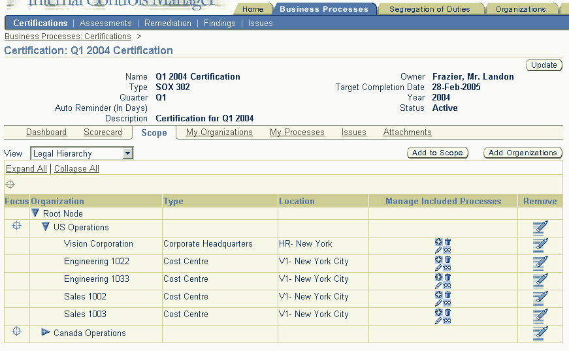Image resolution: width=569 pixels, height=351 pixels.
Task: Click the Add Organizations button
Action: click(x=523, y=153)
